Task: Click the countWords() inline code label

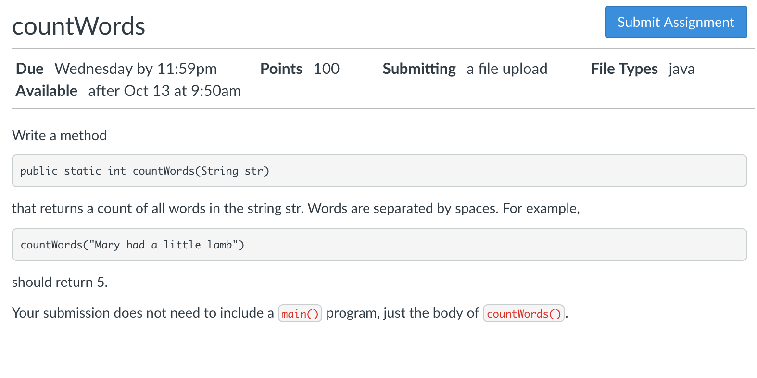Action: click(523, 313)
